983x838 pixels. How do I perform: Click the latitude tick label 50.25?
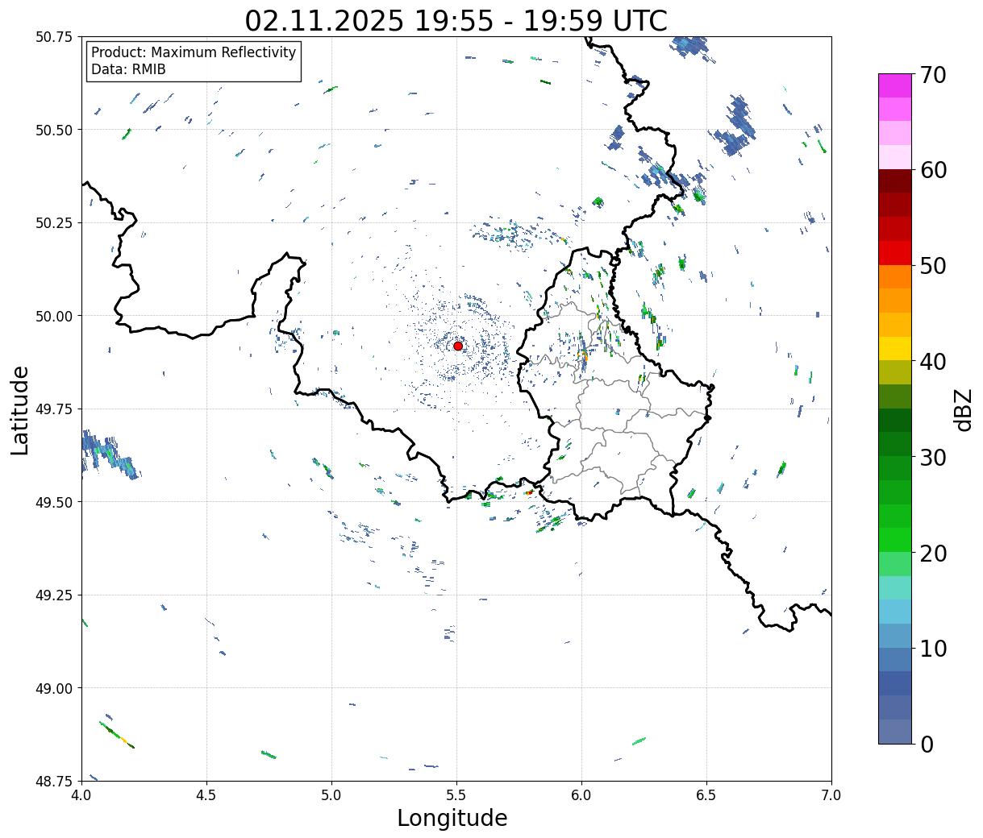pyautogui.click(x=53, y=223)
